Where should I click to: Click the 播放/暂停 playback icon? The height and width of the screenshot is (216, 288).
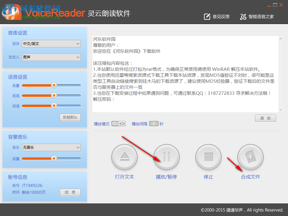tap(166, 157)
